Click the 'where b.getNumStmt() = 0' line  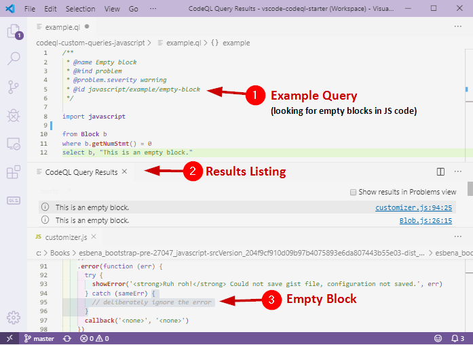(107, 144)
